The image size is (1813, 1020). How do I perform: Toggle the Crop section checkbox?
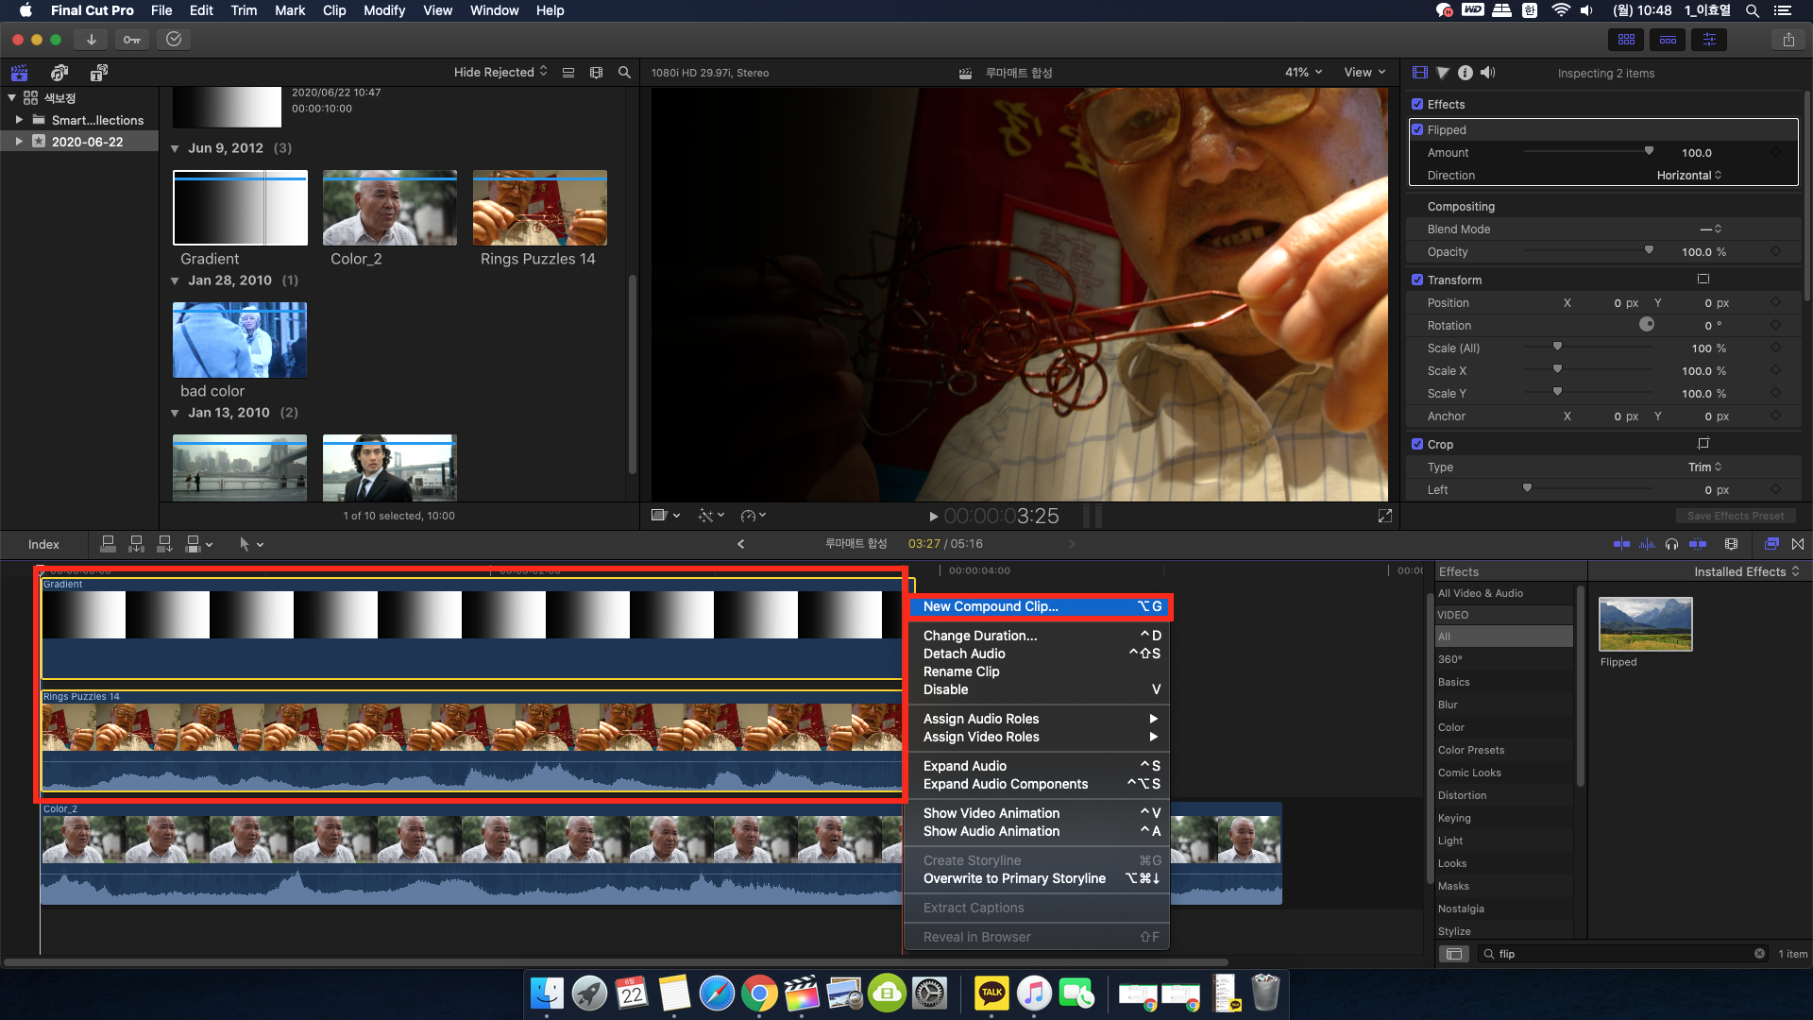pos(1417,443)
